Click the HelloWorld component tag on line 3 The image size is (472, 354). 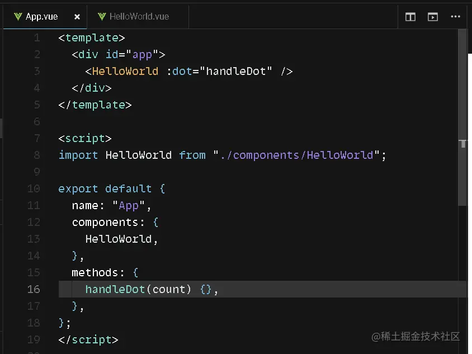coord(125,72)
